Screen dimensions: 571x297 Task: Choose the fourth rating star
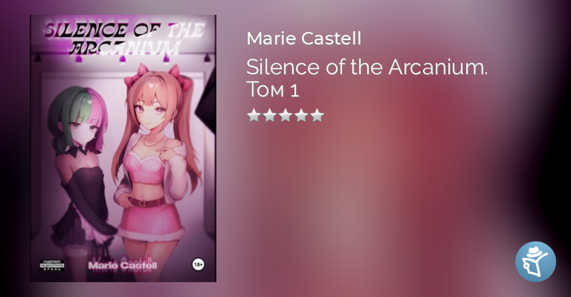(302, 116)
